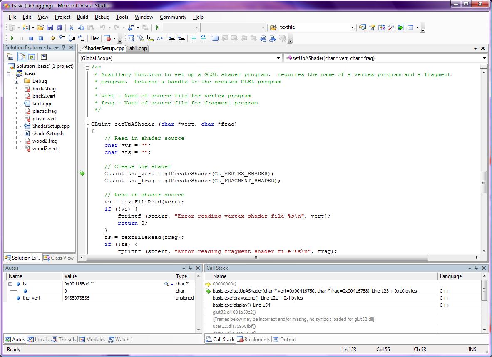Click the Save All icon in toolbar
Image resolution: width=492 pixels, height=357 pixels.
click(60, 27)
